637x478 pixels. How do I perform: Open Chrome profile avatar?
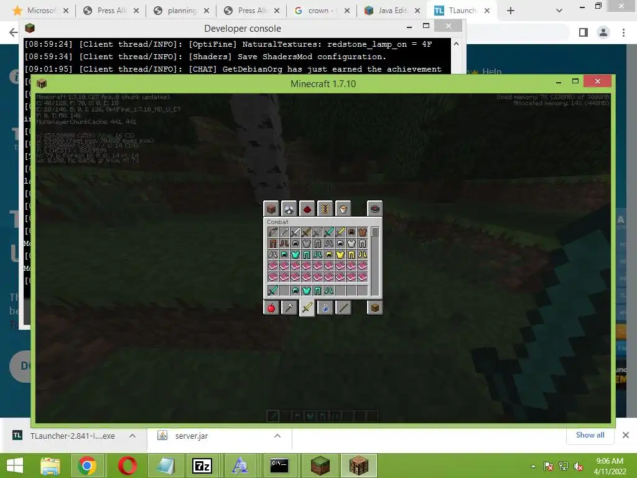[603, 32]
